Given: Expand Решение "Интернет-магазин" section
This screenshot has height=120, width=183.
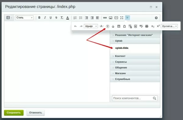Looking at the screenshot, I should tap(135, 35).
